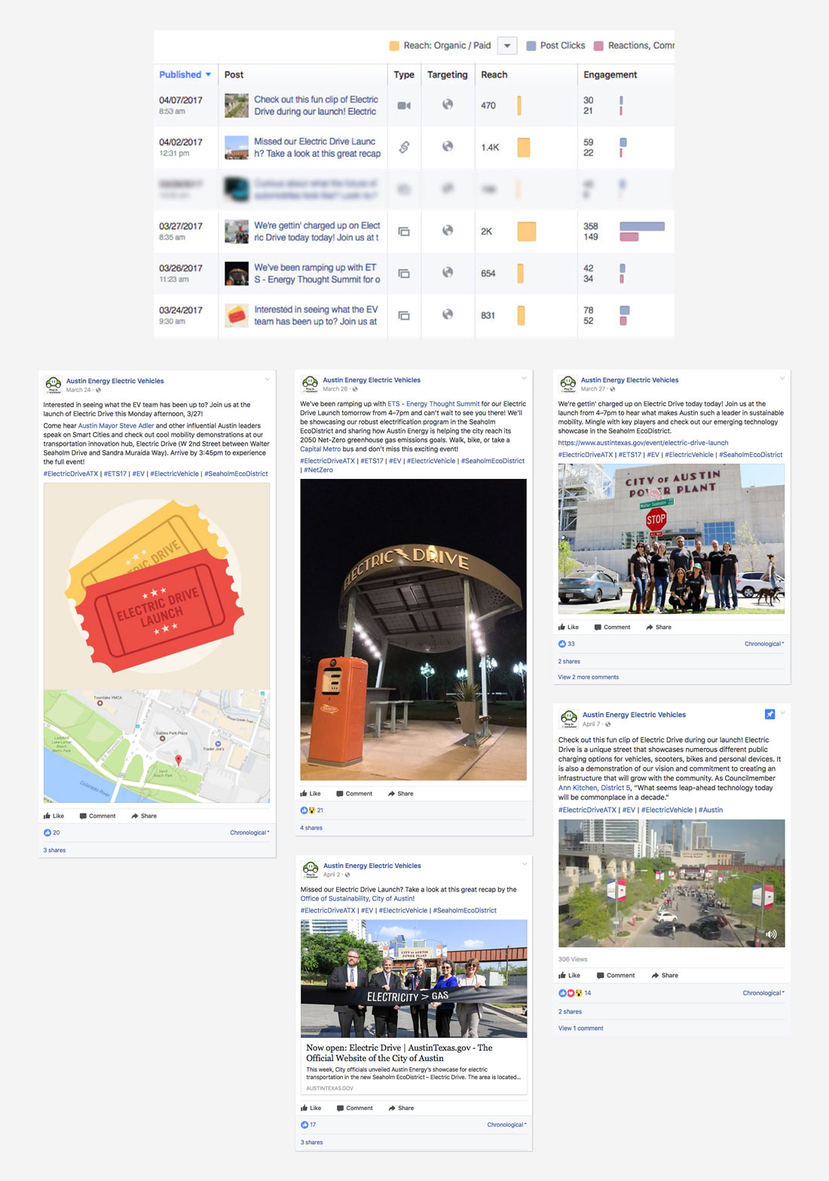This screenshot has height=1181, width=829.
Task: Unmute the April 7 video volume icon
Action: point(771,934)
